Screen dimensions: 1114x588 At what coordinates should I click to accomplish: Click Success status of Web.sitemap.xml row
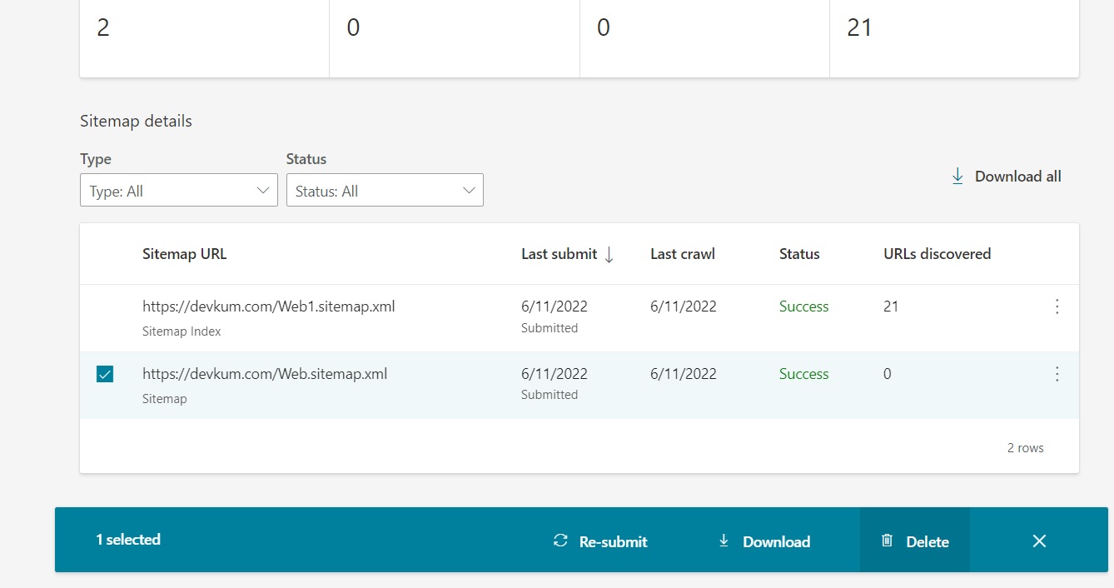pyautogui.click(x=803, y=374)
